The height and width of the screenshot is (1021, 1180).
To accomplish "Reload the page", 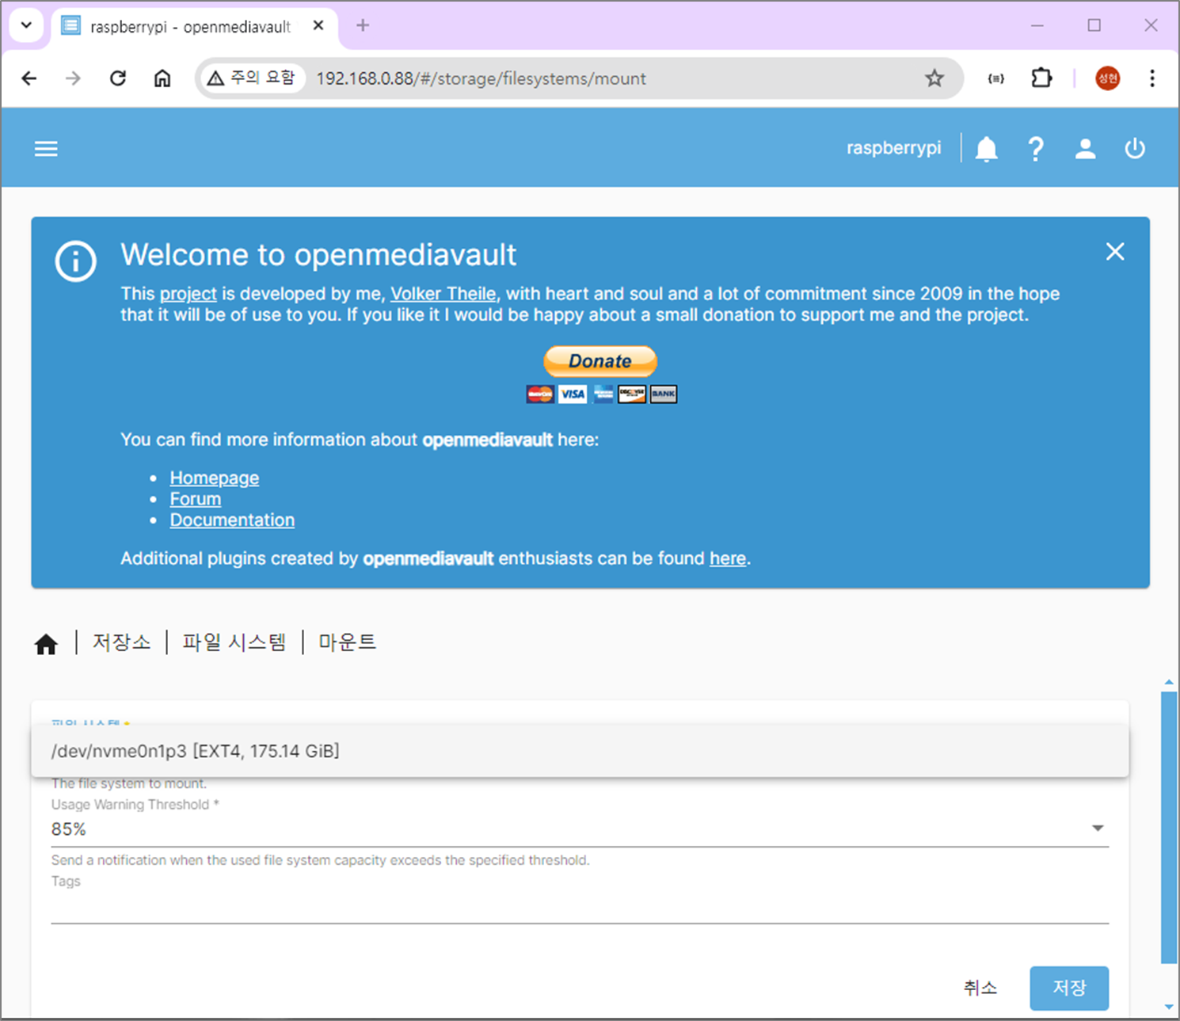I will (118, 78).
